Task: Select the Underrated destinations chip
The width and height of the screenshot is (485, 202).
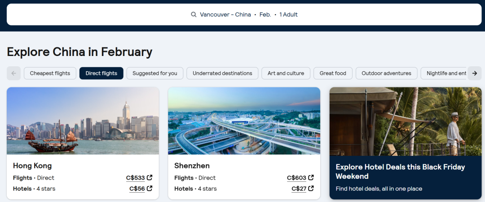Action: click(222, 73)
